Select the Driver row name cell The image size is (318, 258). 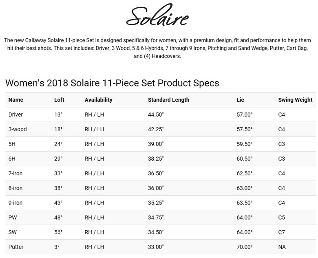15,115
